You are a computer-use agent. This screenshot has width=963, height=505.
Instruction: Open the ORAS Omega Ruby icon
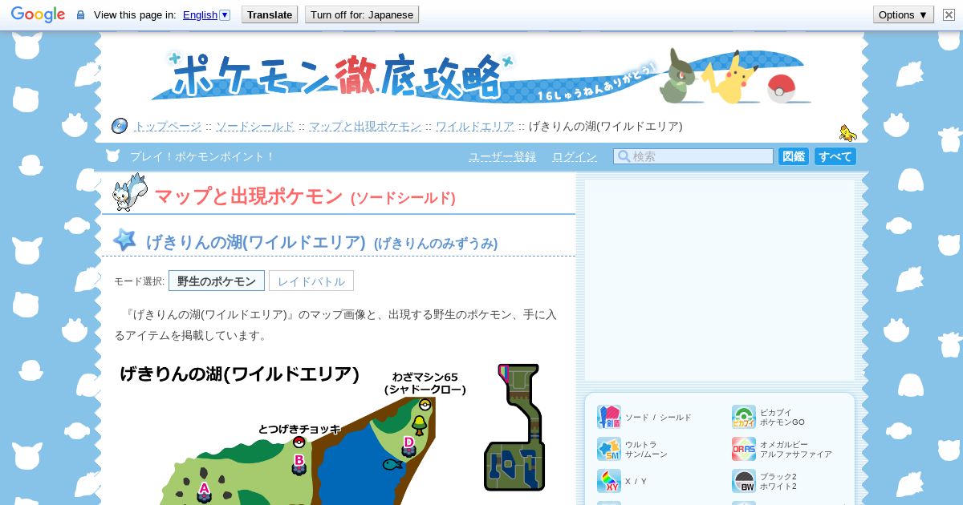(x=744, y=449)
